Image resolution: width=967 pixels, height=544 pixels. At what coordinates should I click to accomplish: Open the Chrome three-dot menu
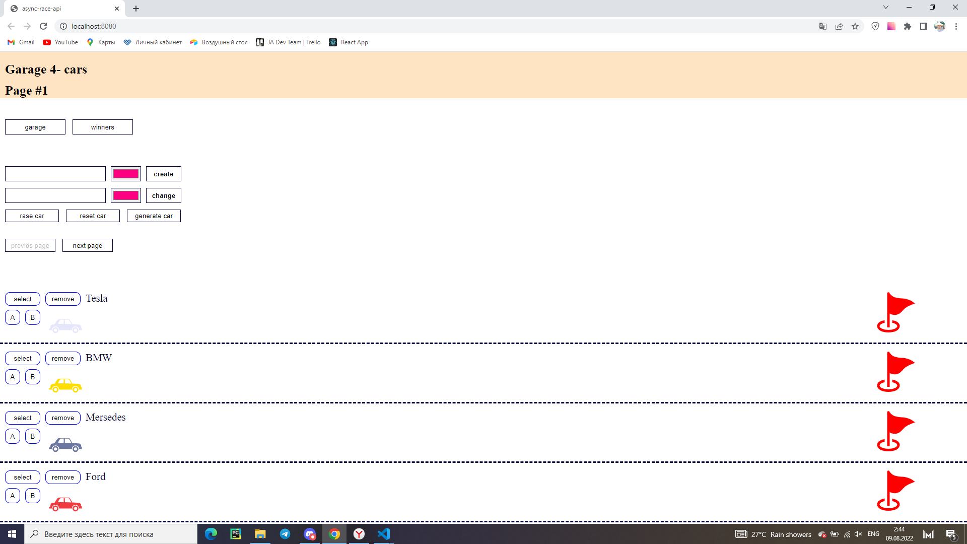pyautogui.click(x=956, y=26)
